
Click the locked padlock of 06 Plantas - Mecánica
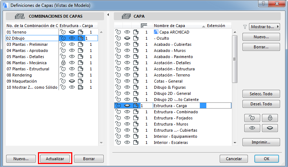[x=63, y=63]
